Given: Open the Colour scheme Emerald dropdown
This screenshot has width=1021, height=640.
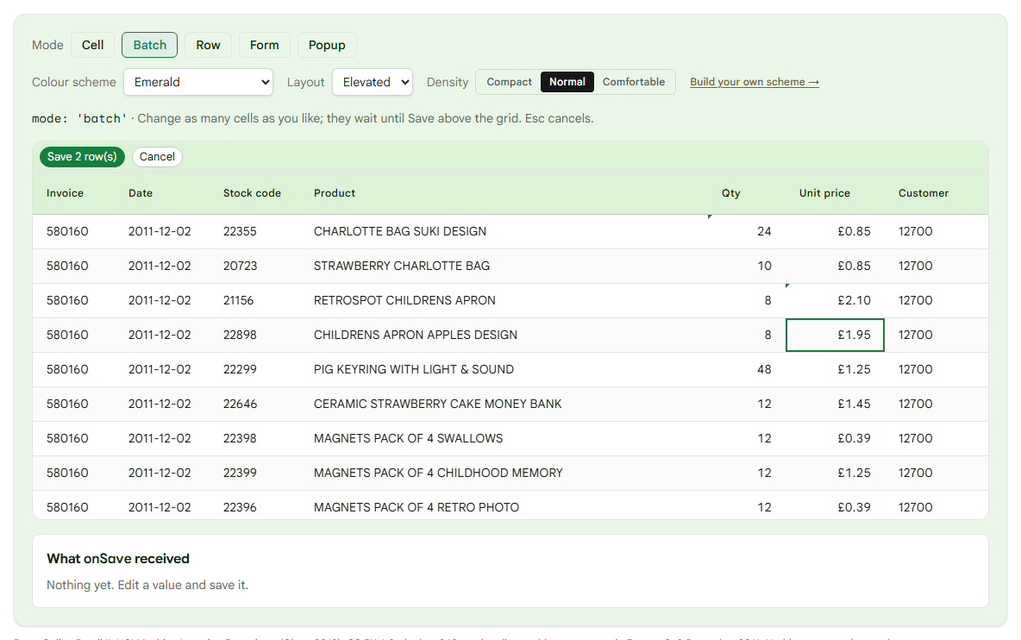Looking at the screenshot, I should pos(198,82).
